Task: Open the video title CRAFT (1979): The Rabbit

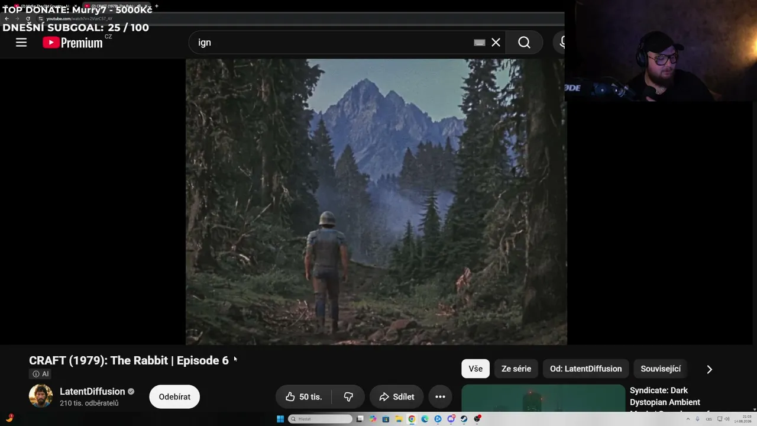Action: point(129,360)
